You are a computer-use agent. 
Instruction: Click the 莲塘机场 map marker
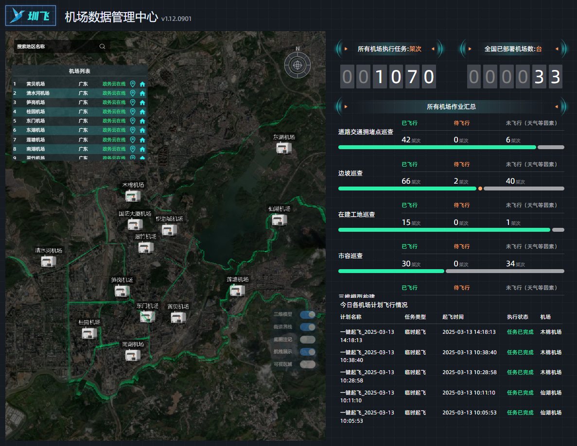pyautogui.click(x=237, y=290)
